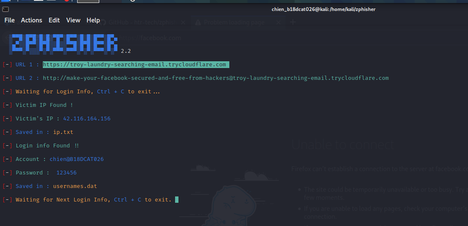
Task: Click the file name usernames.dat
Action: pos(75,186)
